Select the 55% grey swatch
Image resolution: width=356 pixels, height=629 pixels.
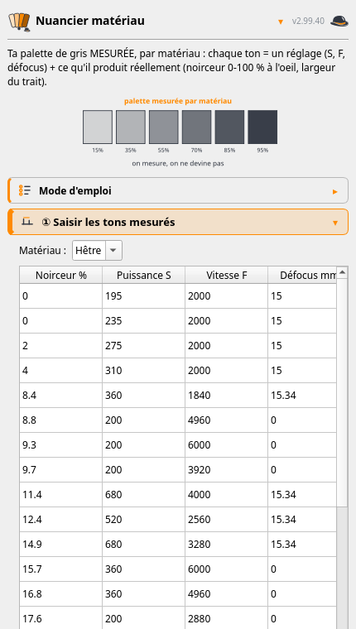click(163, 127)
